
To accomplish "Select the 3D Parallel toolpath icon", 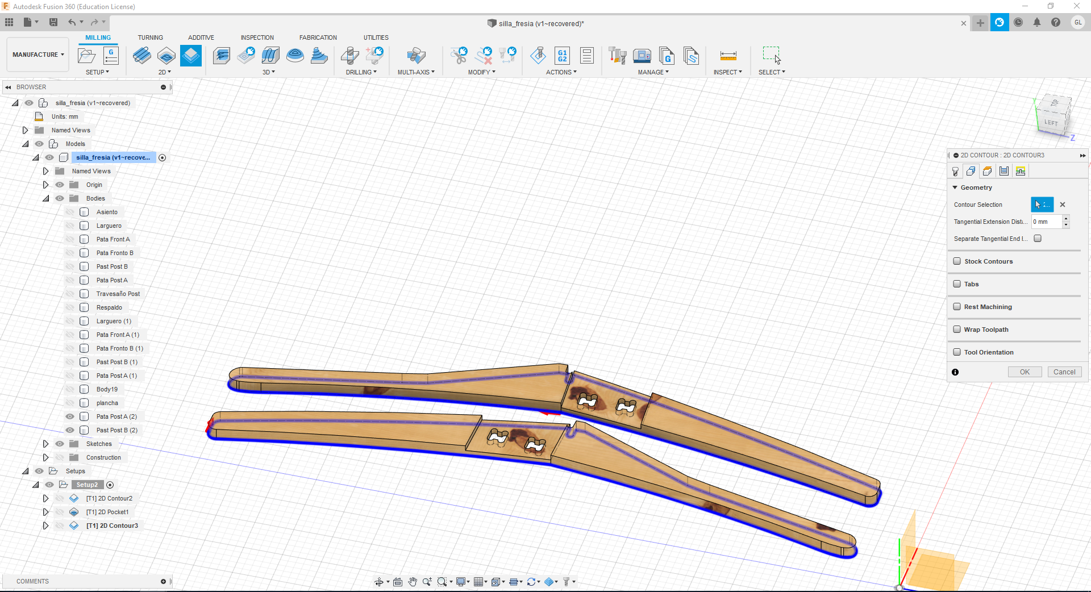I will pos(270,56).
